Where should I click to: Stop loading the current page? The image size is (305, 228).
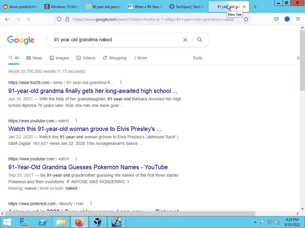click(x=28, y=19)
